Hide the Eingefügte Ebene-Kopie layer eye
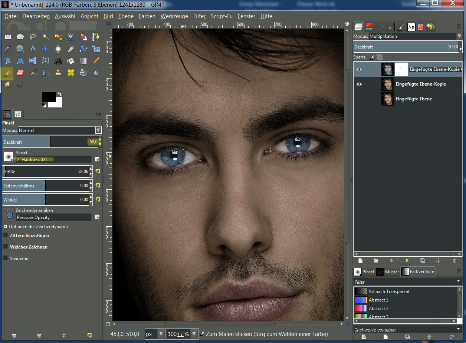Viewport: 466px width, 343px height. tap(359, 84)
